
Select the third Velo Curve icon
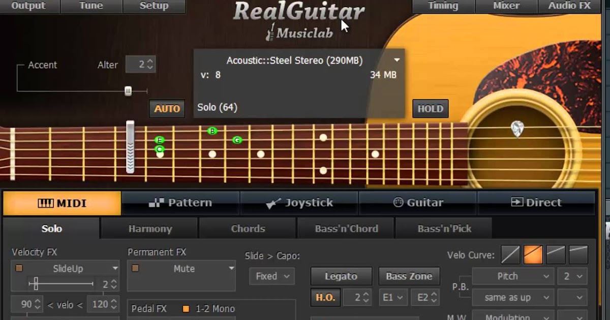[556, 254]
